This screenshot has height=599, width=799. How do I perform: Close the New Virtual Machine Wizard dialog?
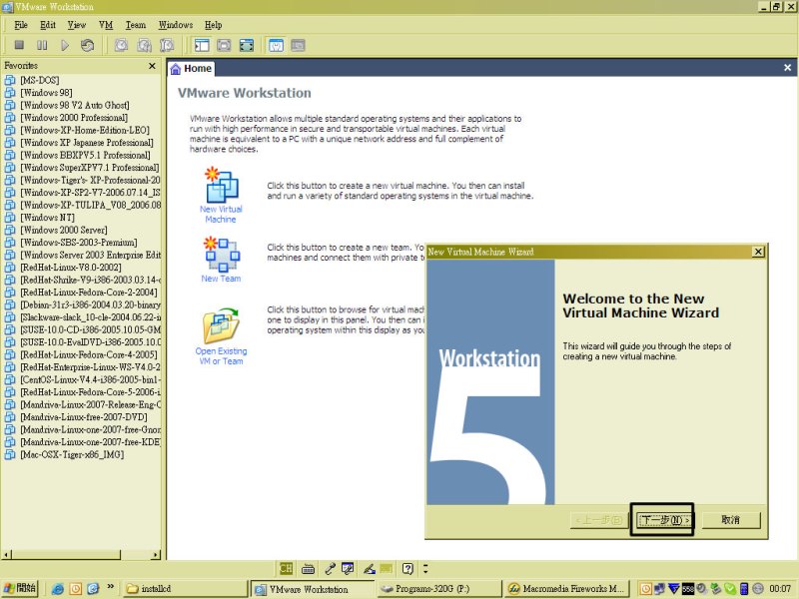[758, 252]
